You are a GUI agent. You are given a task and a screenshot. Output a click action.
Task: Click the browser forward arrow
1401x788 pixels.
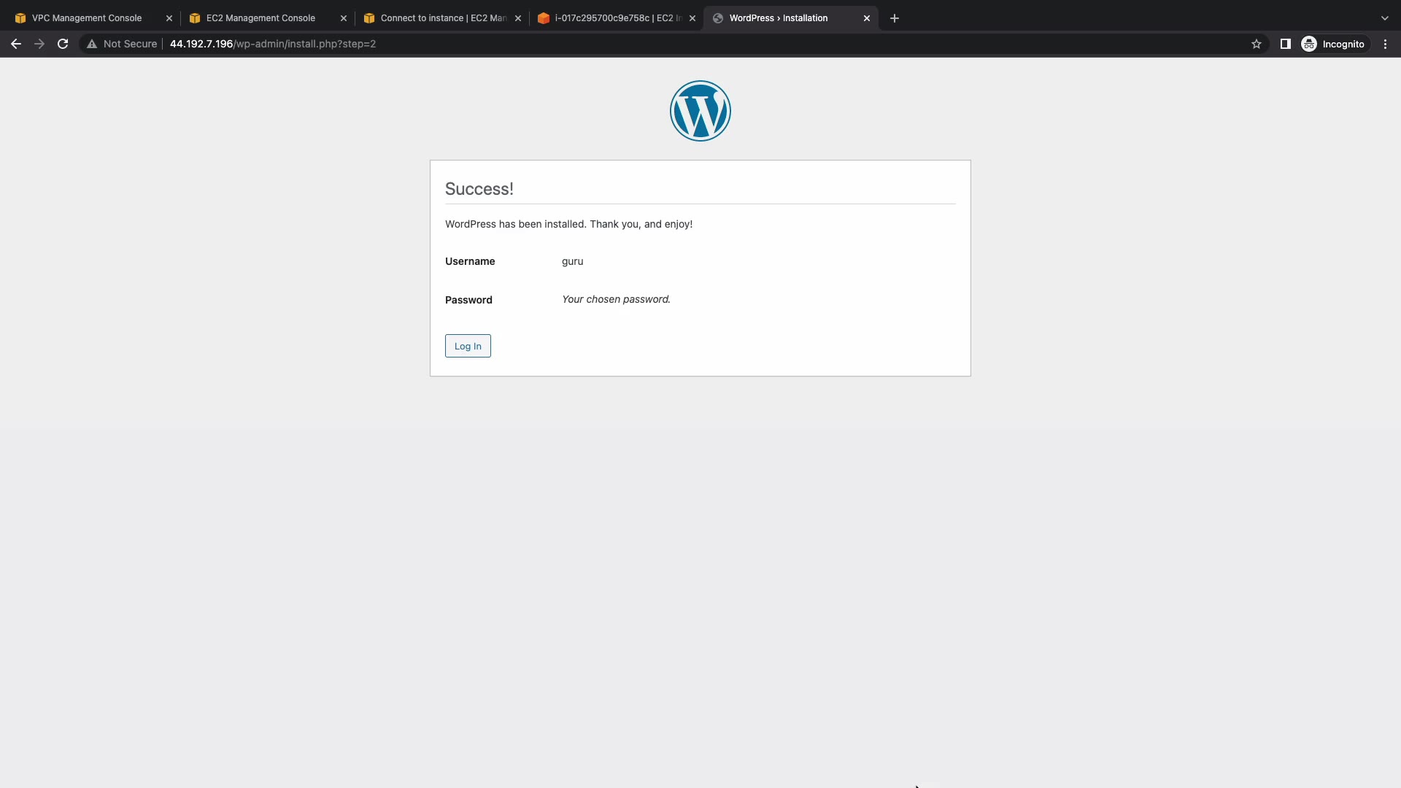click(39, 44)
